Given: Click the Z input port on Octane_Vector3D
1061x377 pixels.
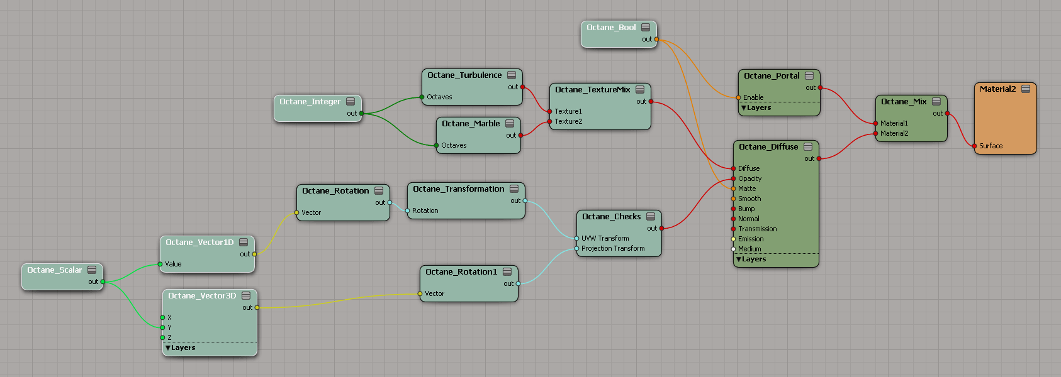Looking at the screenshot, I should [x=162, y=337].
